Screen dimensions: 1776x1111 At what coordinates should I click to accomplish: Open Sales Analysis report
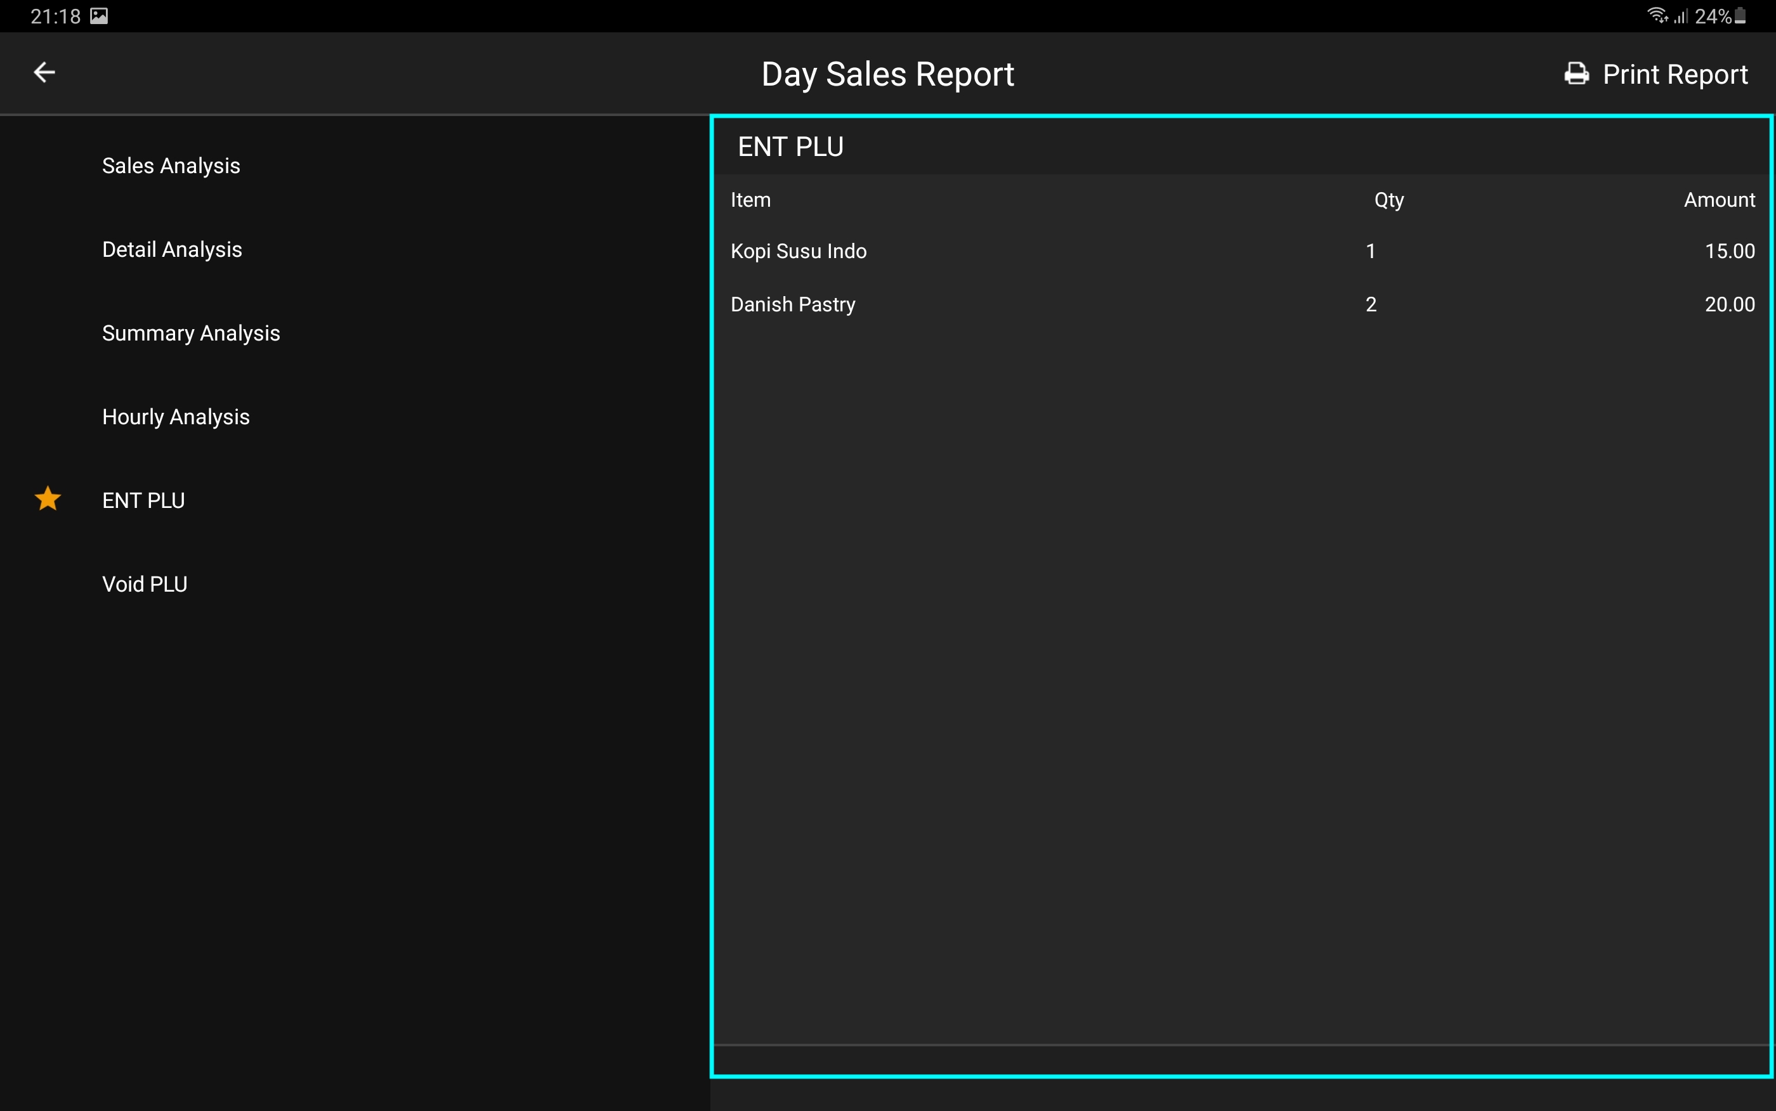171,166
